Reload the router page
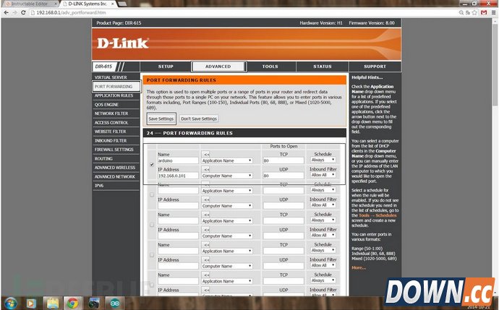499x310 pixels. click(x=24, y=13)
